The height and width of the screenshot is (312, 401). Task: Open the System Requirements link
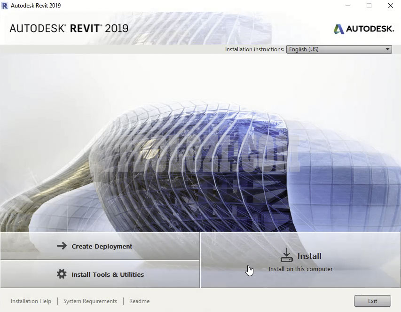tap(90, 301)
